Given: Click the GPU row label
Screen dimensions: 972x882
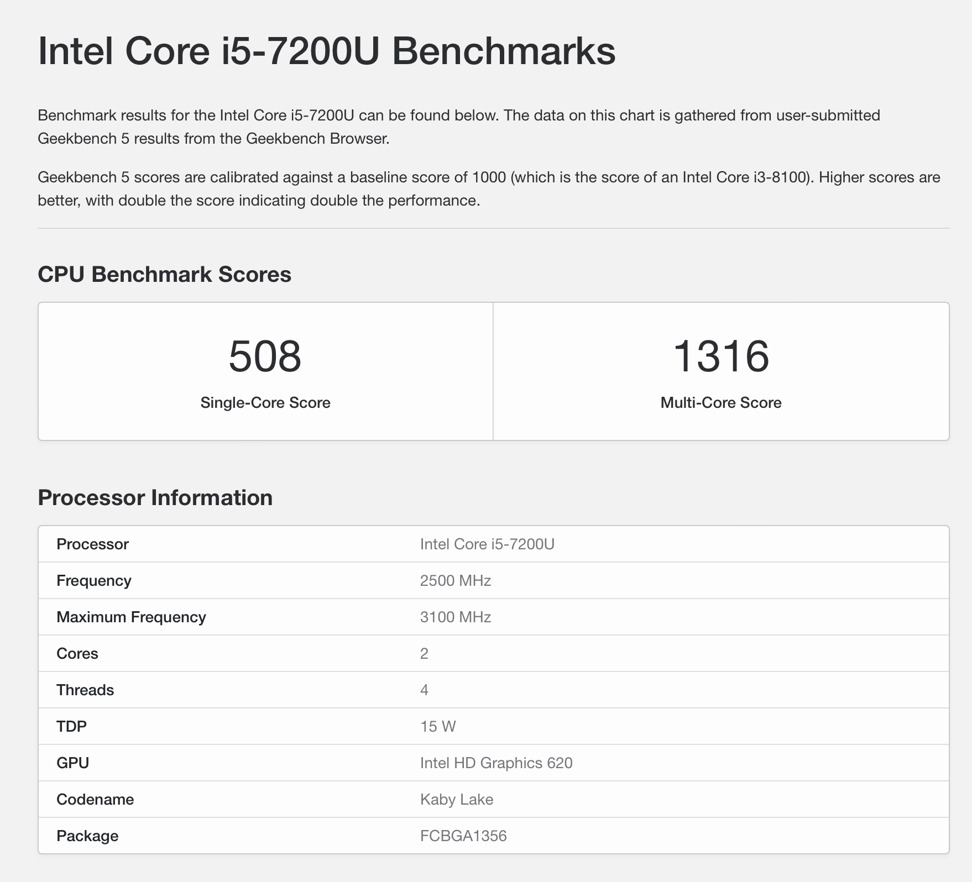Looking at the screenshot, I should tap(73, 763).
